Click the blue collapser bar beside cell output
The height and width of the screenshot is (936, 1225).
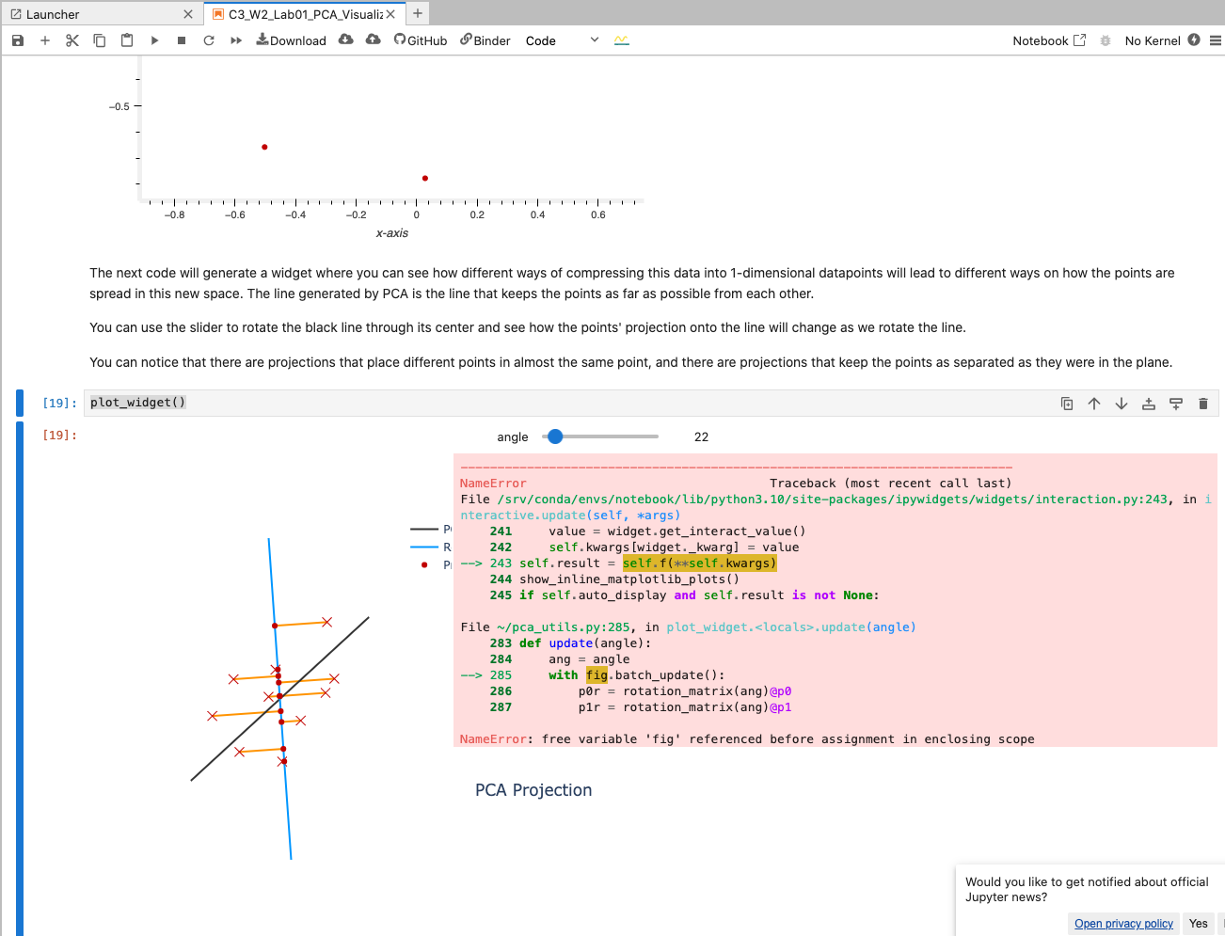coord(20,678)
